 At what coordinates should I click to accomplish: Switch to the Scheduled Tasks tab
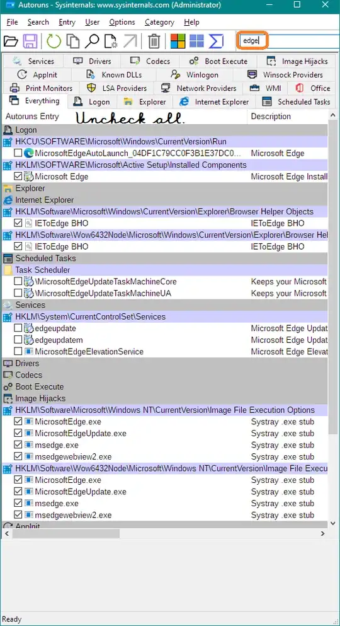296,101
